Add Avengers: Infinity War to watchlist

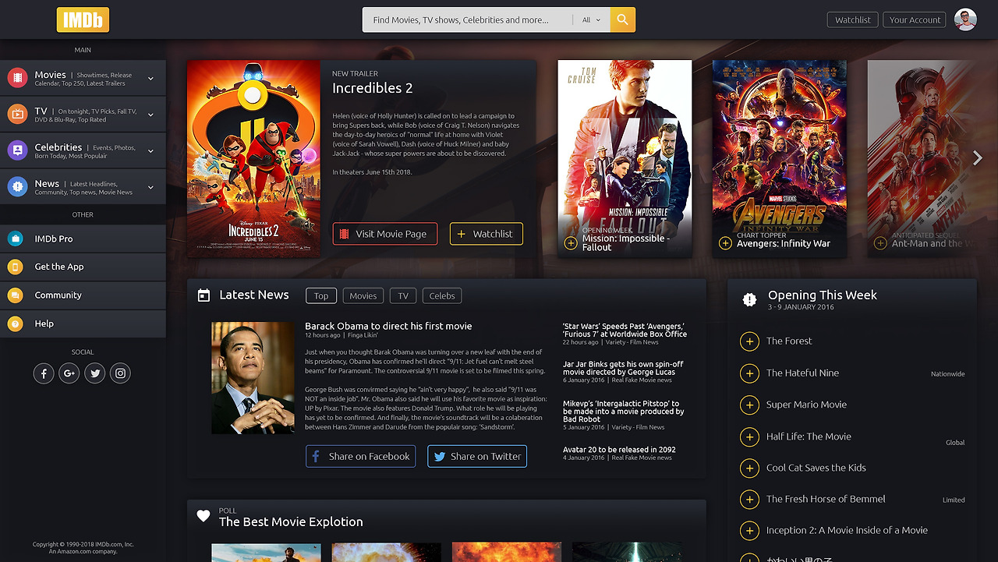pos(725,243)
